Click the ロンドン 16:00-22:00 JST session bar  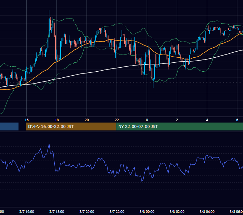tap(71, 126)
